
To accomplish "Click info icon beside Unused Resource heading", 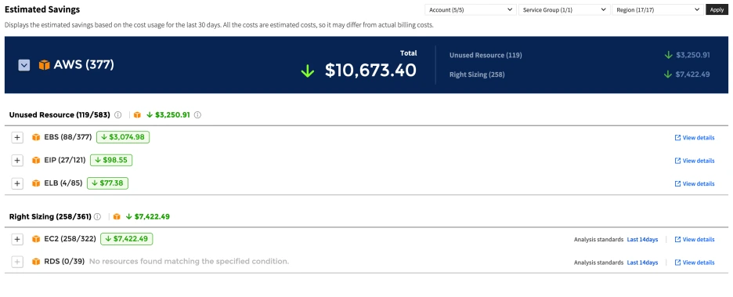I will [x=117, y=114].
